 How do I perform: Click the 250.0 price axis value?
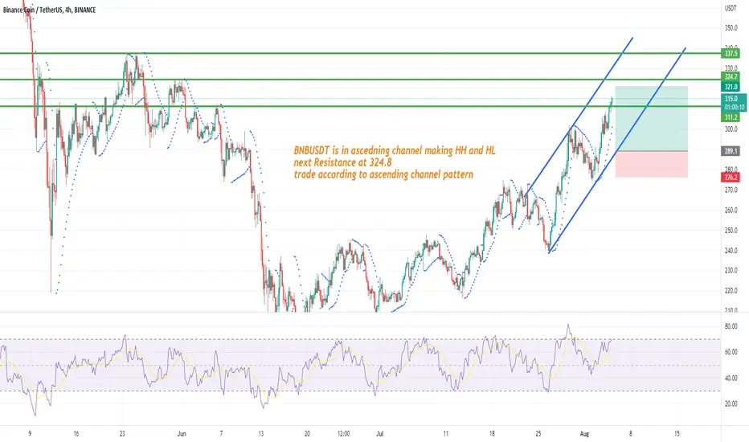coord(731,231)
